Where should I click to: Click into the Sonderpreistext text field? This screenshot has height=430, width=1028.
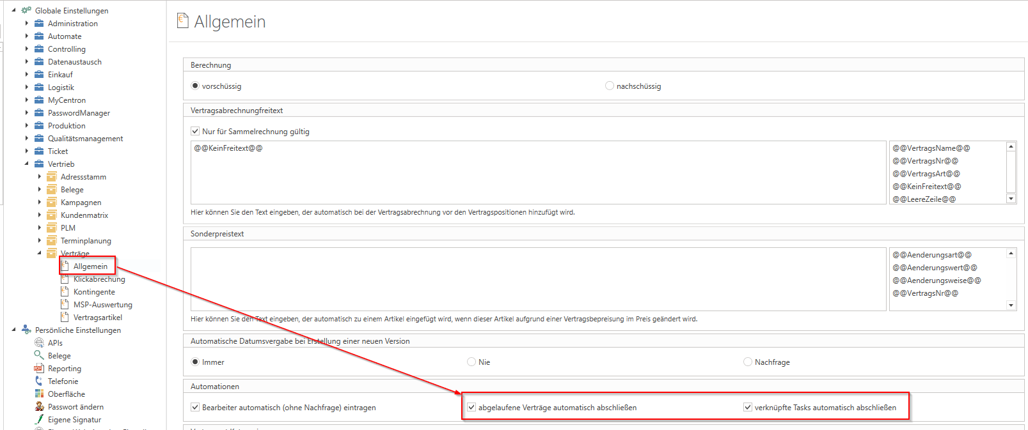tap(537, 279)
